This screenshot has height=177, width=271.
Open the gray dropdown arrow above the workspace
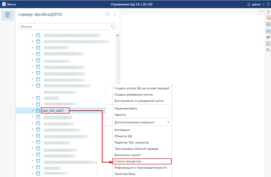coord(262,11)
